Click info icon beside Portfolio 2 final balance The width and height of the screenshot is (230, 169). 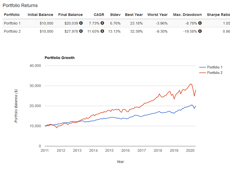[81, 31]
